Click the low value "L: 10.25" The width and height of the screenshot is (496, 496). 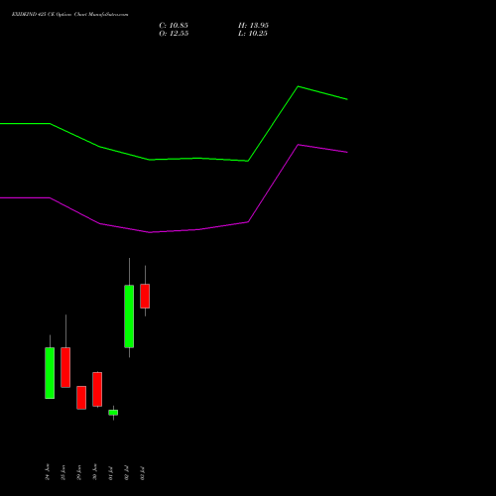click(253, 34)
